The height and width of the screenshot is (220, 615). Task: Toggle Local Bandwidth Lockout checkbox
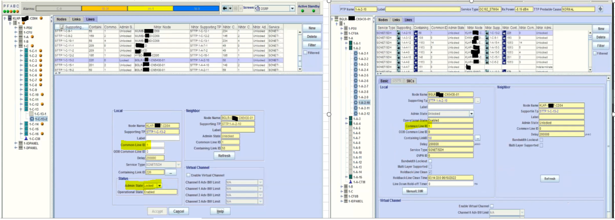coord(430,161)
